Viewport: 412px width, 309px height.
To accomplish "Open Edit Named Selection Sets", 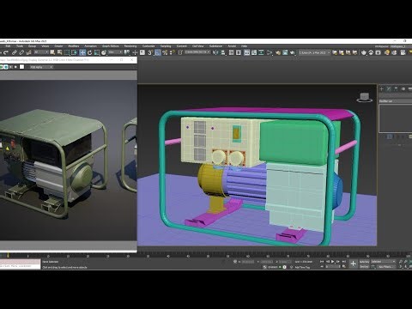I will click(180, 52).
